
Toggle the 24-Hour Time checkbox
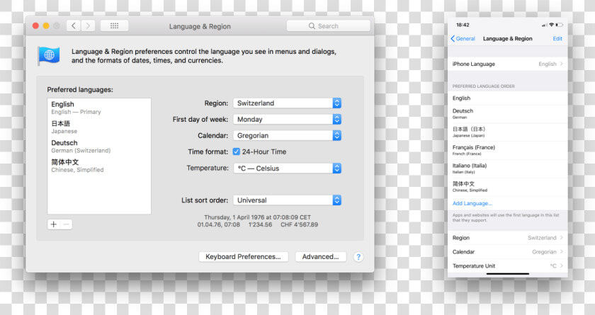click(x=237, y=151)
